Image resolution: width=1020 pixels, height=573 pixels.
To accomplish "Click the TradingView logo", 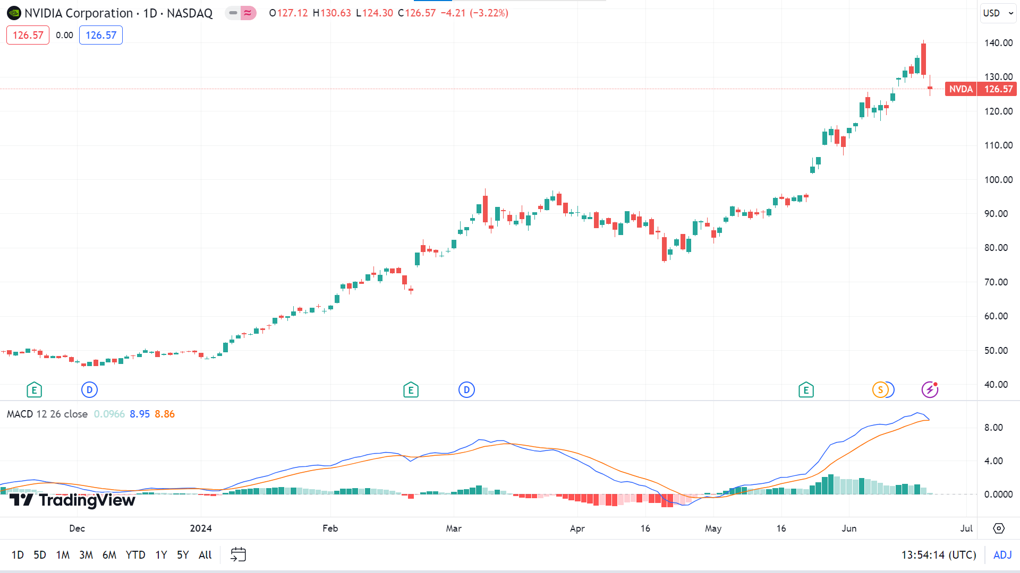I will tap(72, 500).
